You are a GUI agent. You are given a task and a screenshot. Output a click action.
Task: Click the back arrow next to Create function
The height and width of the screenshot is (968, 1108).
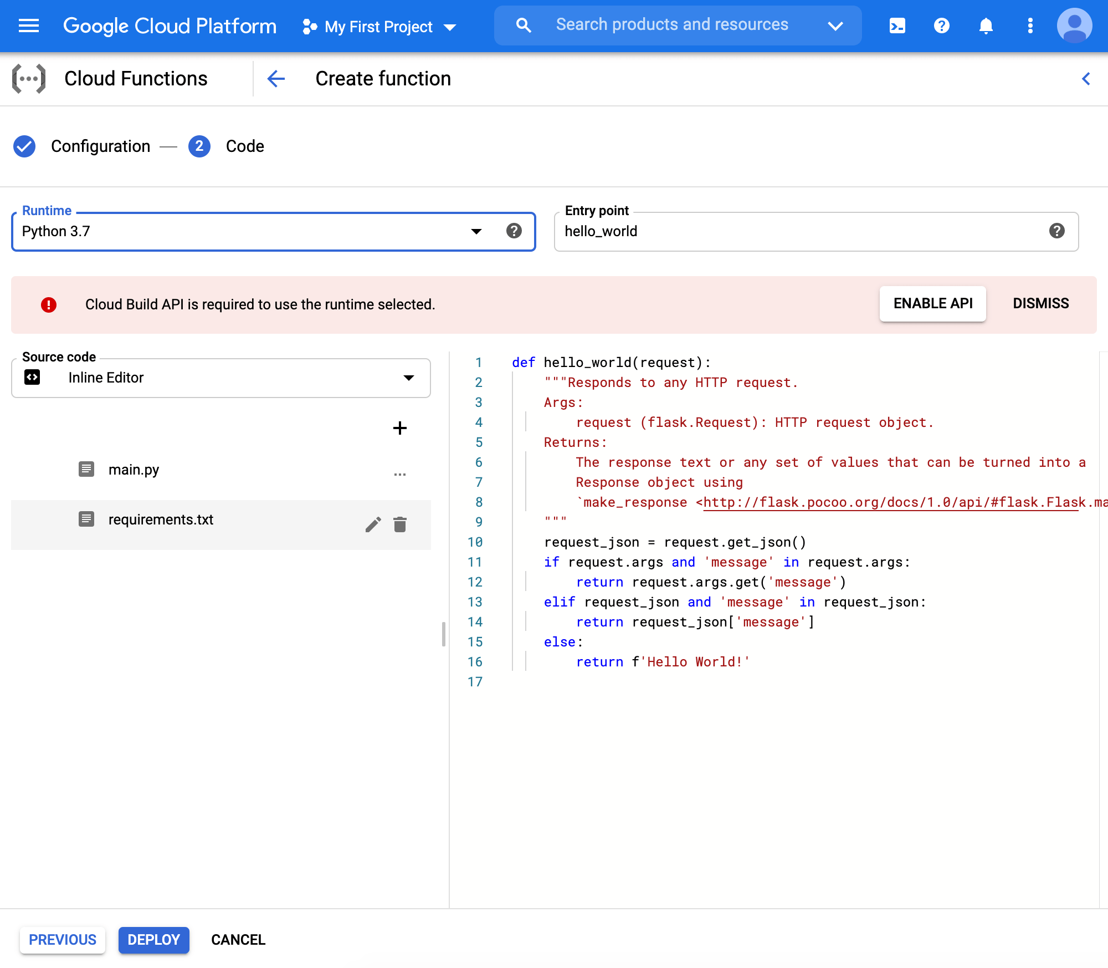[275, 79]
